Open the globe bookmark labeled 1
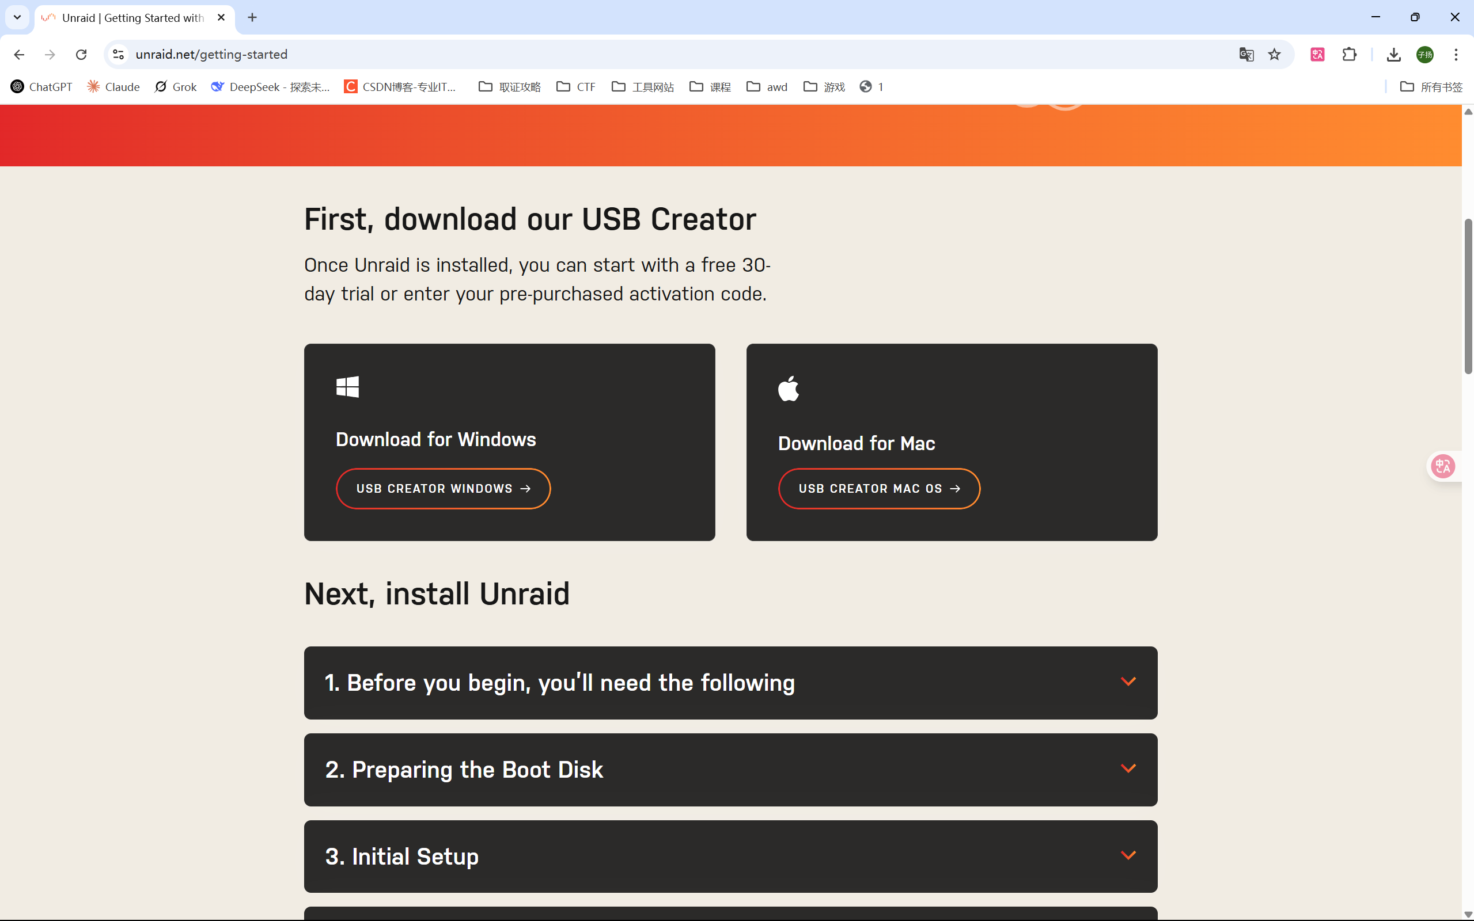This screenshot has width=1474, height=921. (x=871, y=87)
